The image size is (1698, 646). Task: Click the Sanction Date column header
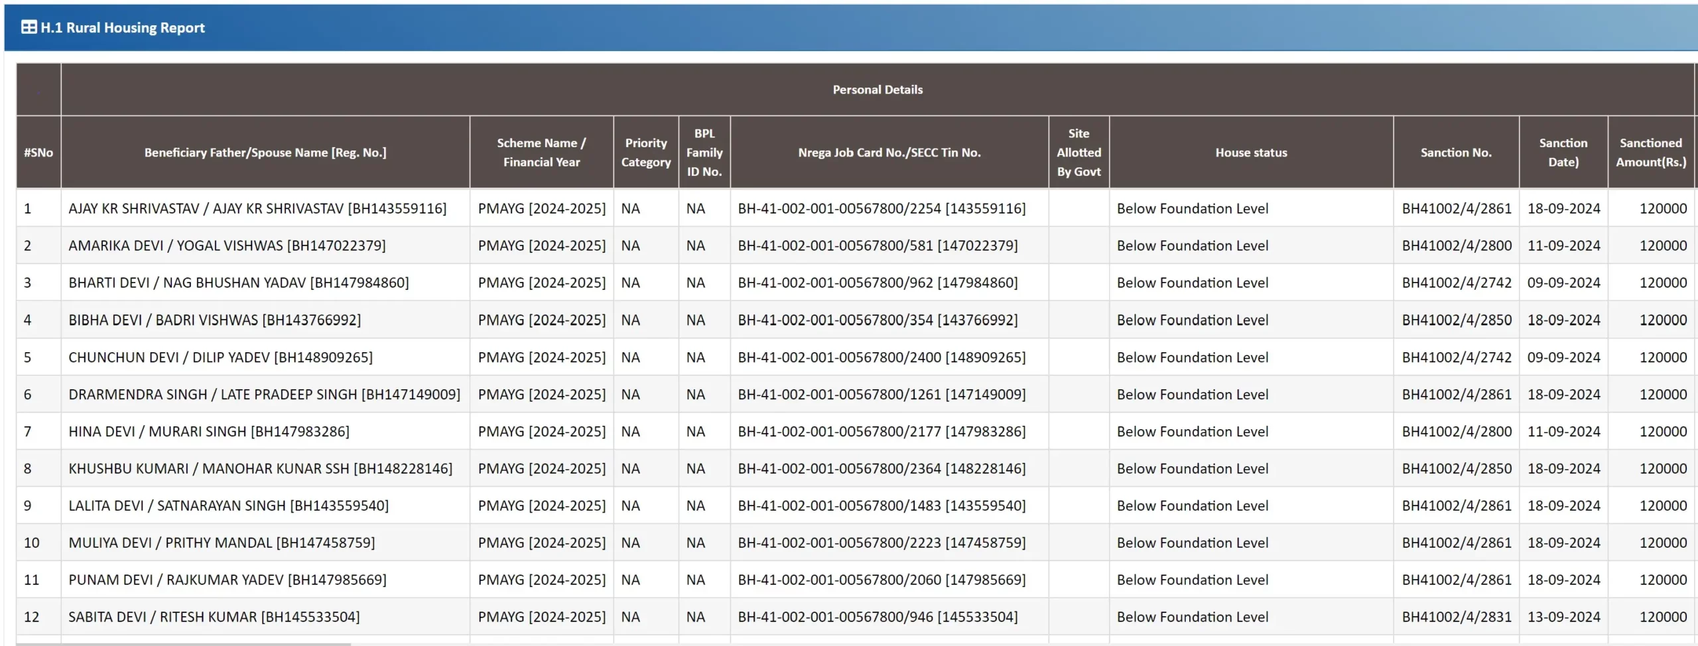click(1563, 153)
